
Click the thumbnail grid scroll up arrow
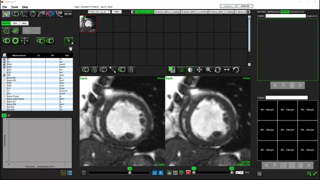click(x=249, y=17)
